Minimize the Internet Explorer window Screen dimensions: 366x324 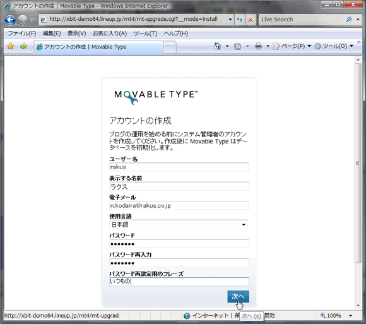(328, 4)
